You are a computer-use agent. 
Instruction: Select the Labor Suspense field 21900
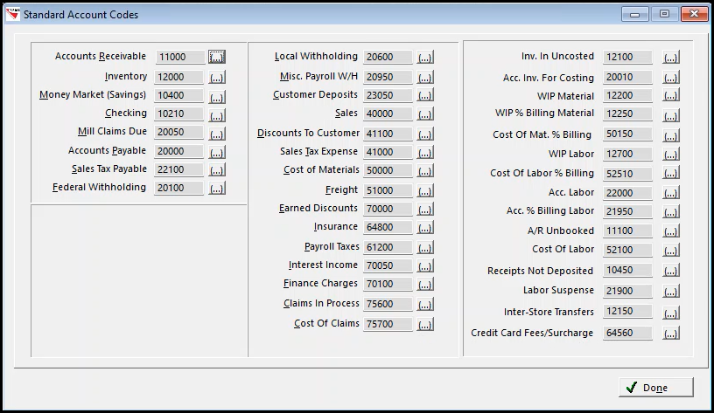627,291
